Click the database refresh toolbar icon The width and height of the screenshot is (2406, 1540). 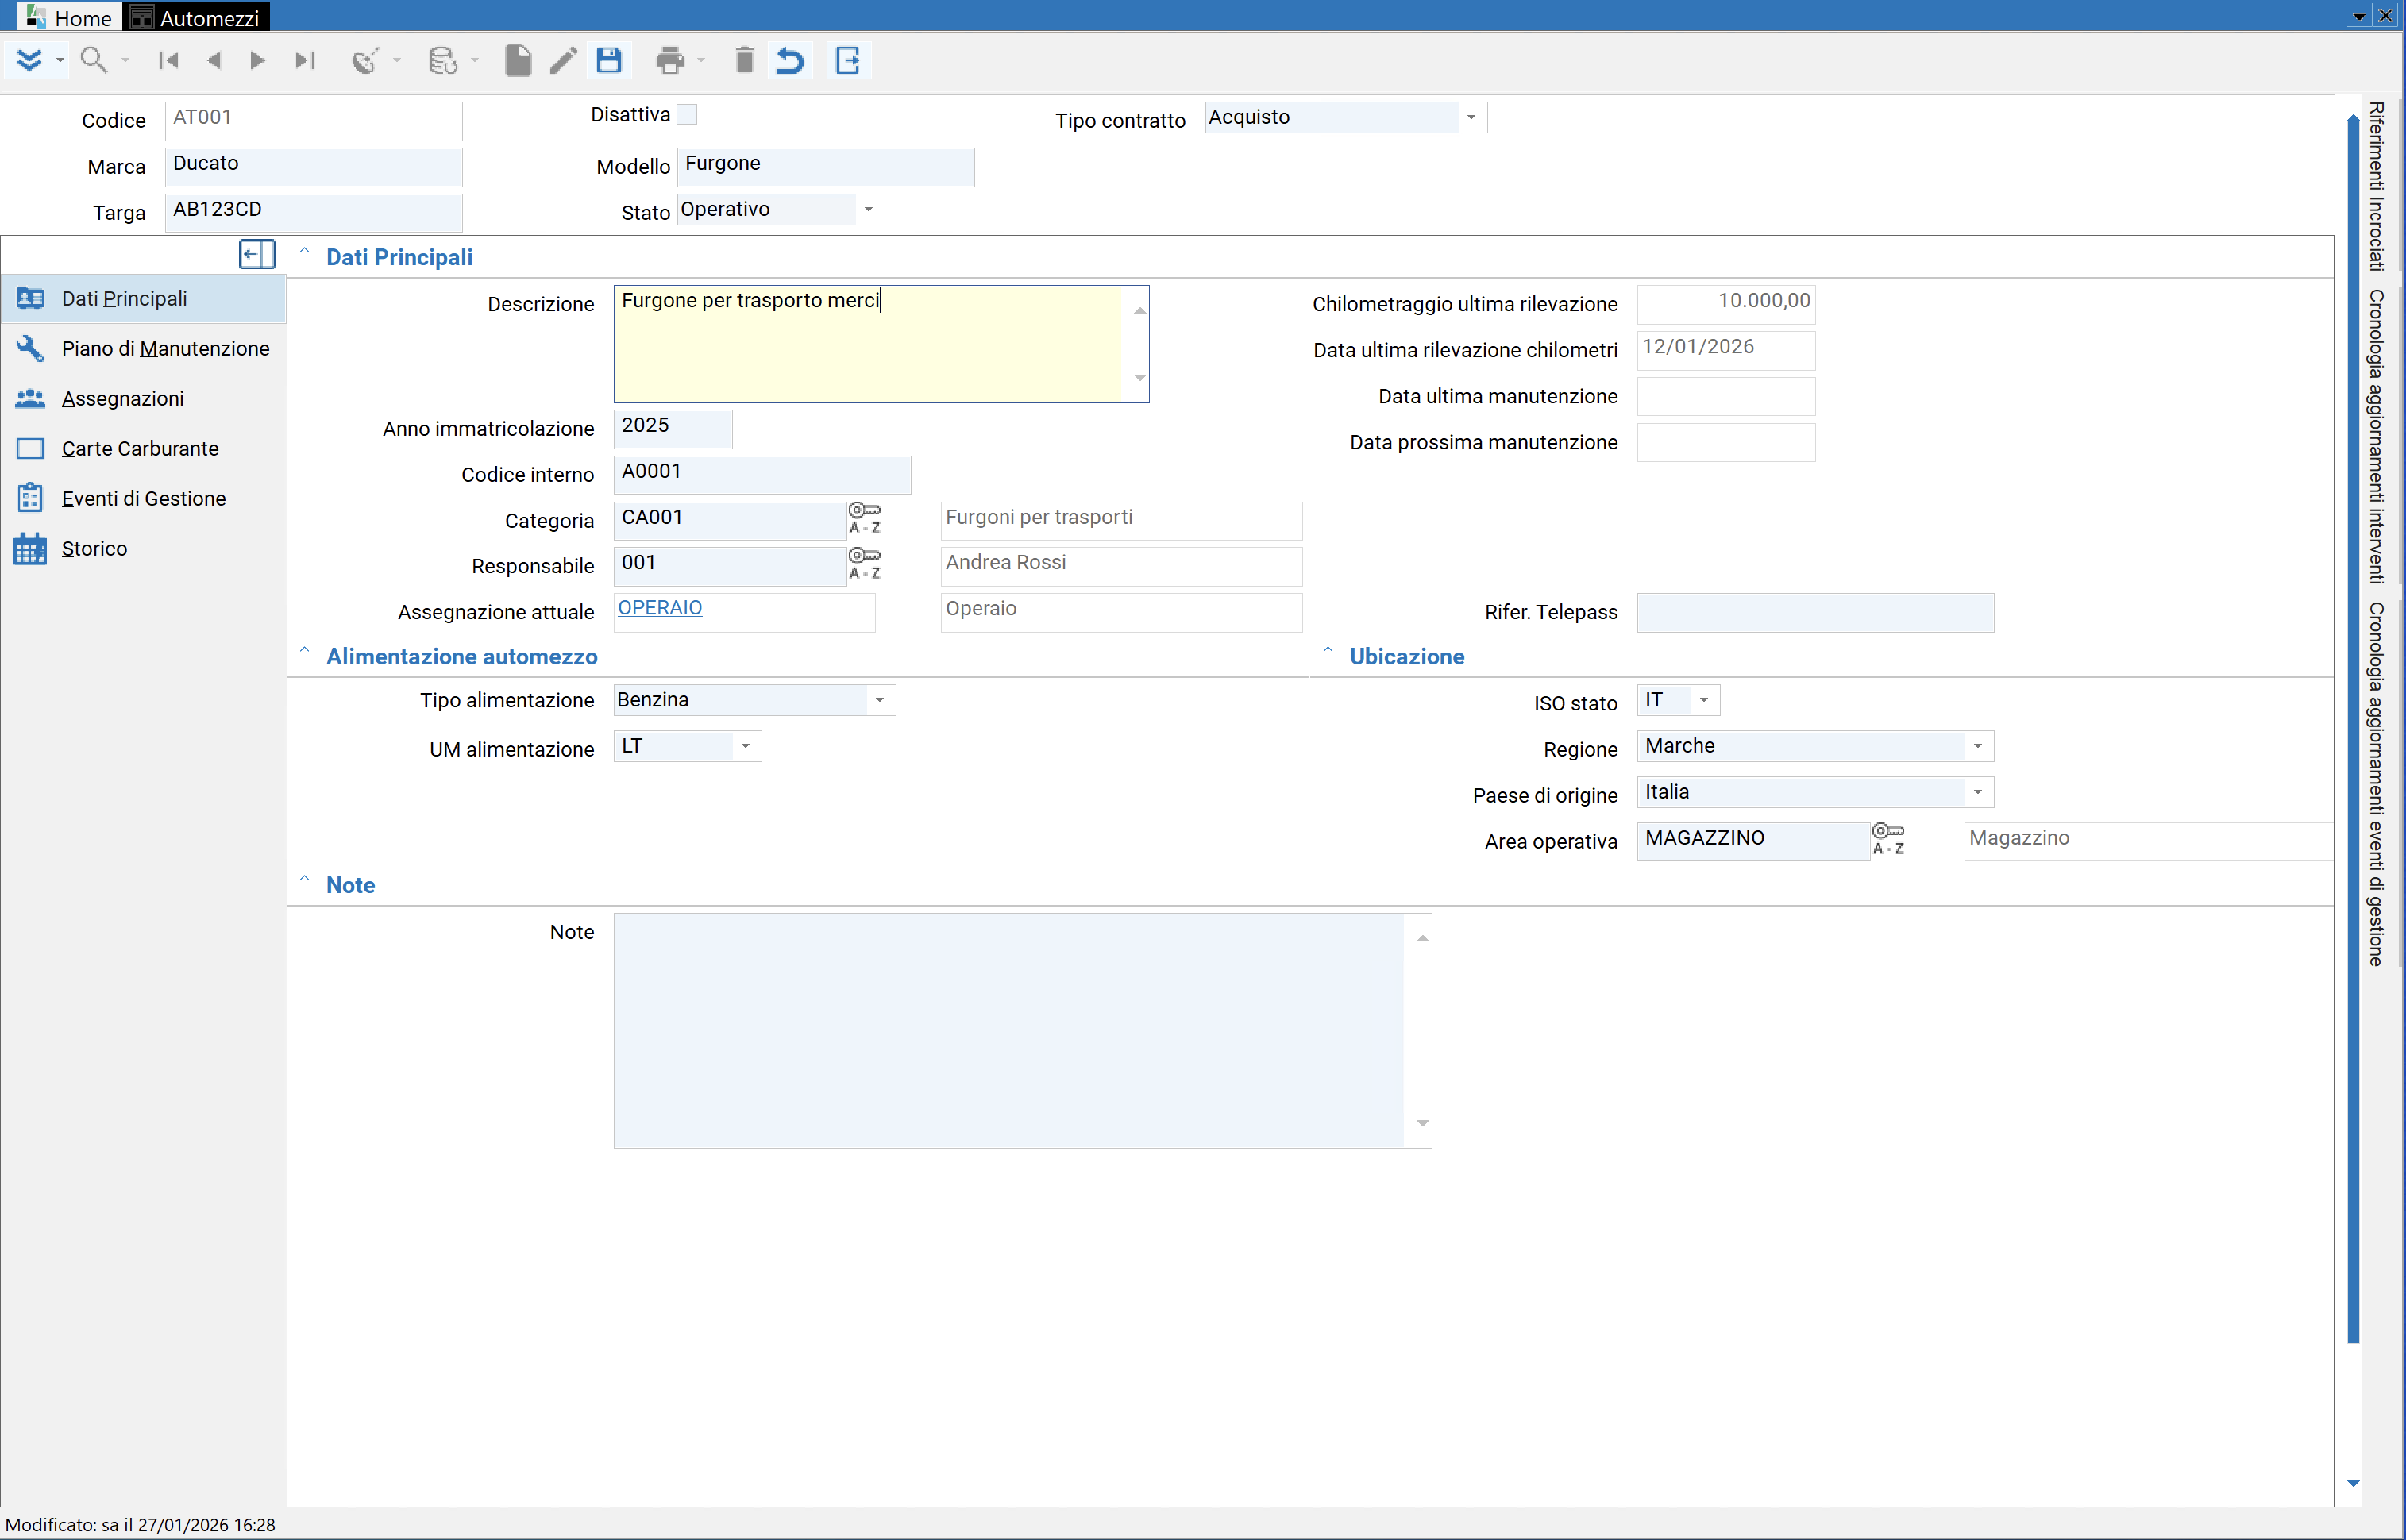443,60
